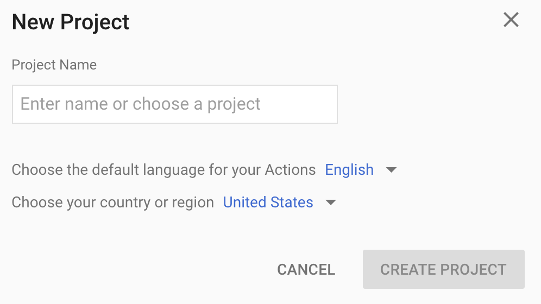Click the CREATE PROJECT button

tap(443, 269)
